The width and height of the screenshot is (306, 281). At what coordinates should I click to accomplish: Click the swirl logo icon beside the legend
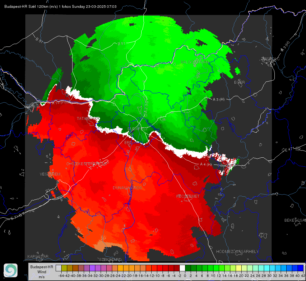11,270
